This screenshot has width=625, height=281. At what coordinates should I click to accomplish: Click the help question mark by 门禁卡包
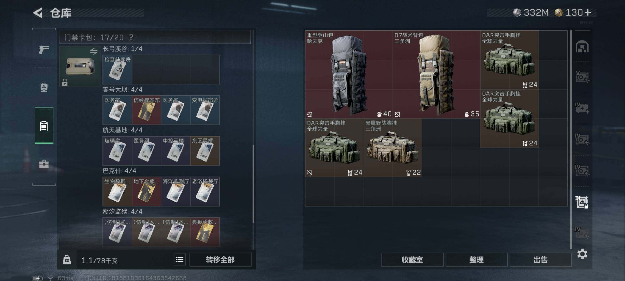(131, 37)
